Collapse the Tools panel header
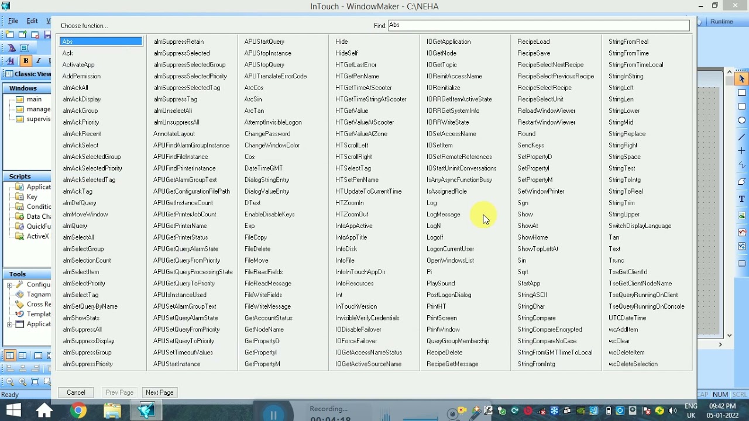The image size is (749, 421). pos(27,274)
